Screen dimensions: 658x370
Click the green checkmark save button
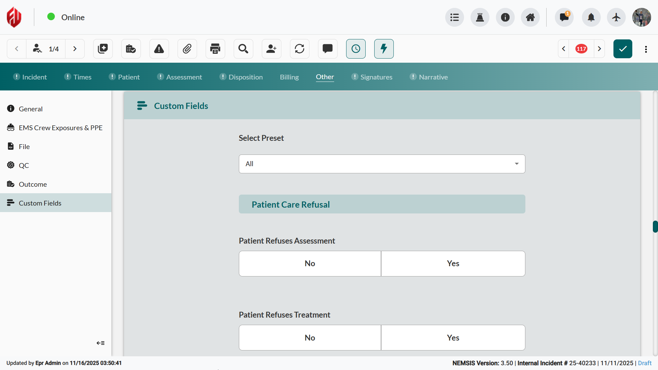623,49
